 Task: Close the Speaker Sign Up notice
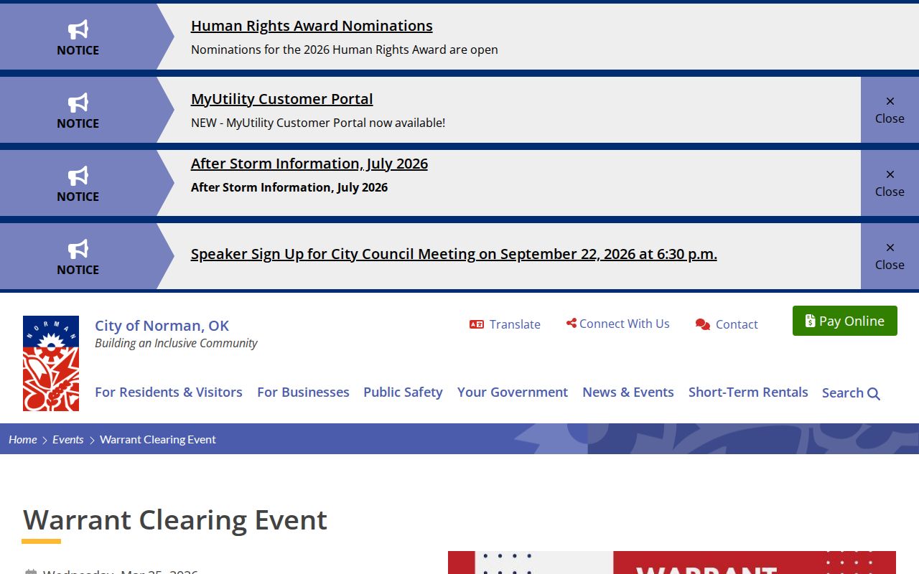pos(890,256)
